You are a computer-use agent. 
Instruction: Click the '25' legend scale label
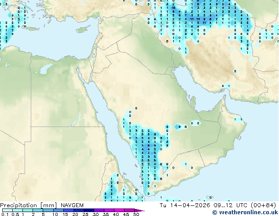85,214
